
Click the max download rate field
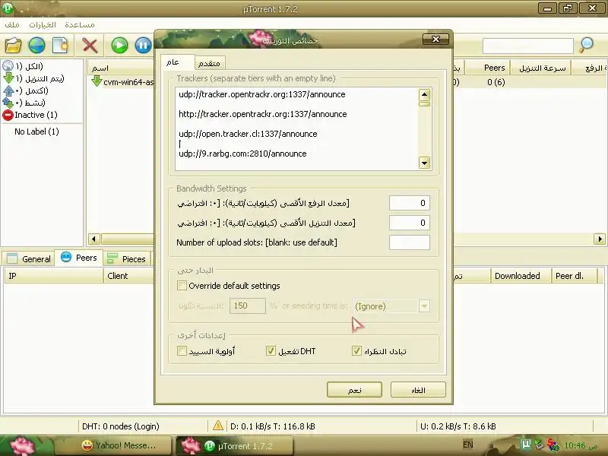410,223
